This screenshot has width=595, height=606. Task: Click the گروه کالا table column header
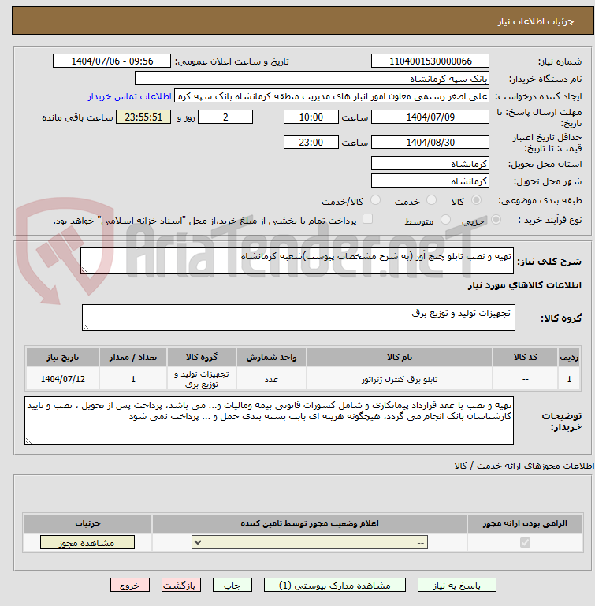tap(202, 357)
